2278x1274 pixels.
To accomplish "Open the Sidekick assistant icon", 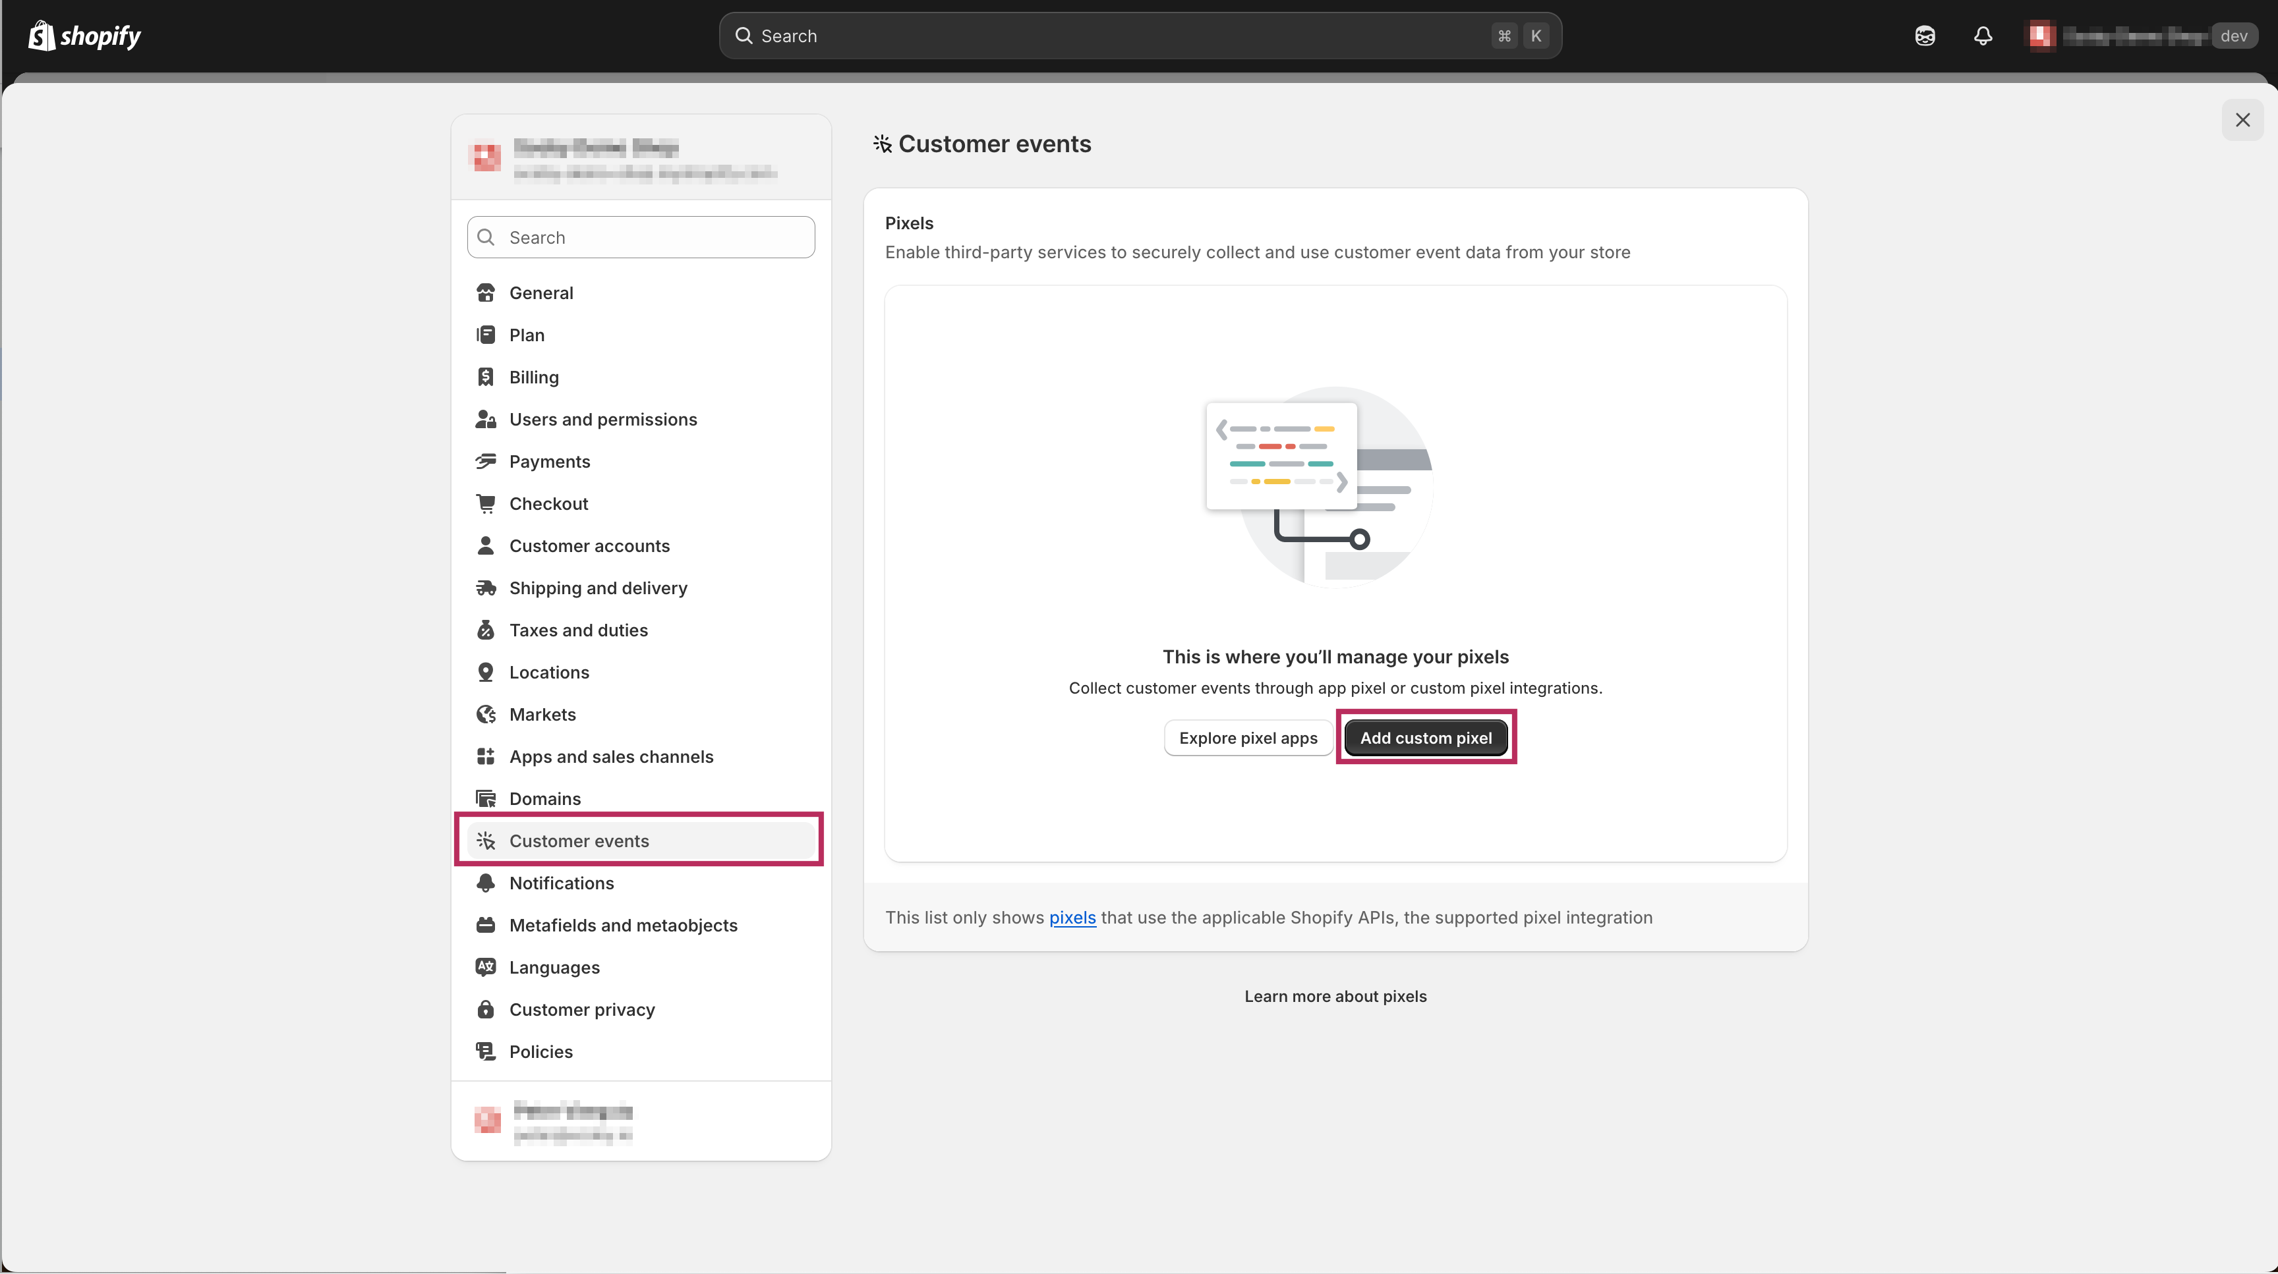I will 1924,36.
